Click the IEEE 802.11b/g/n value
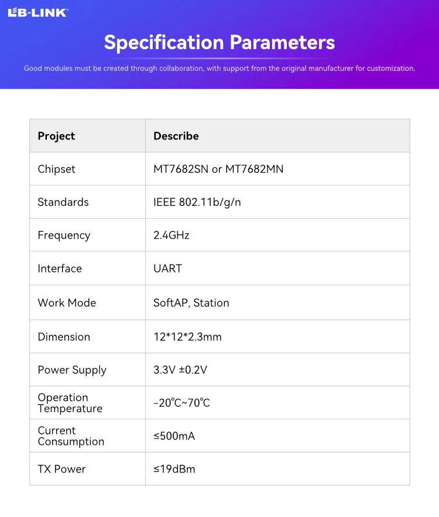This screenshot has height=517, width=439. coord(197,202)
